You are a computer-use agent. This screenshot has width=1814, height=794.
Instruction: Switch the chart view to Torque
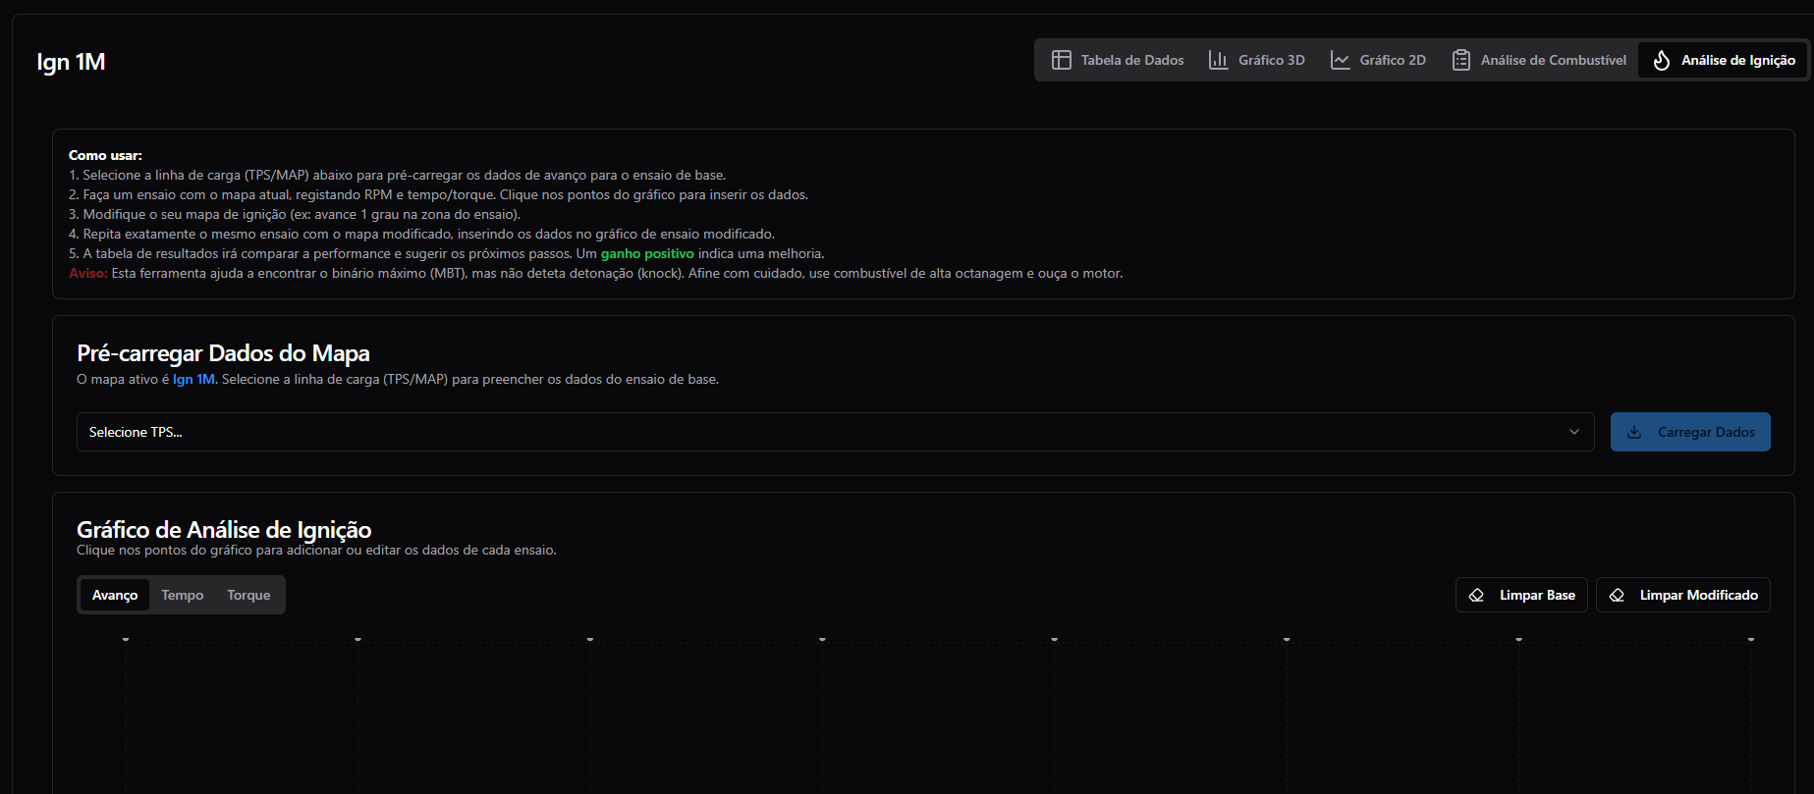(248, 595)
